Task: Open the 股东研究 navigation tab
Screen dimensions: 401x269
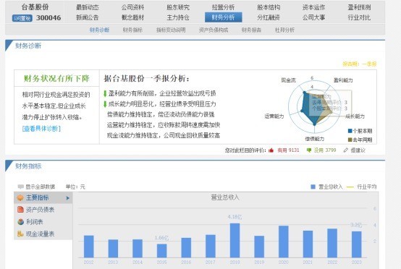Action: [178, 7]
